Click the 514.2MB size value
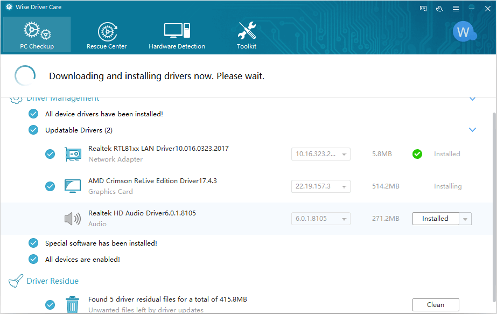Image resolution: width=497 pixels, height=314 pixels. point(386,186)
